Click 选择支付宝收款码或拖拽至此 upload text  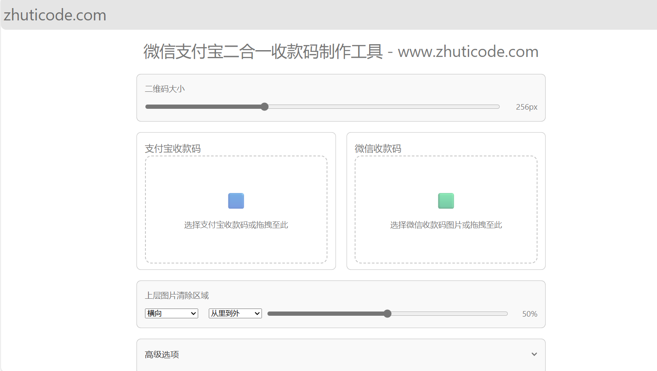(x=236, y=225)
